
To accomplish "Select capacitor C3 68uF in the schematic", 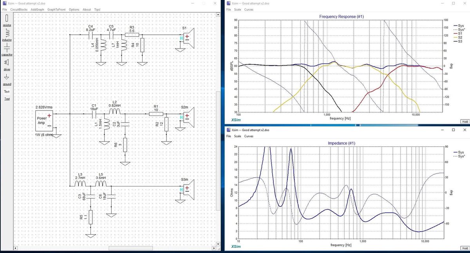I will click(x=91, y=197).
